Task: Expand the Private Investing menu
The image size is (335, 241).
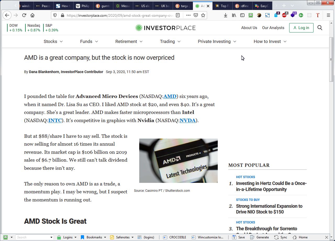Action: tap(217, 41)
